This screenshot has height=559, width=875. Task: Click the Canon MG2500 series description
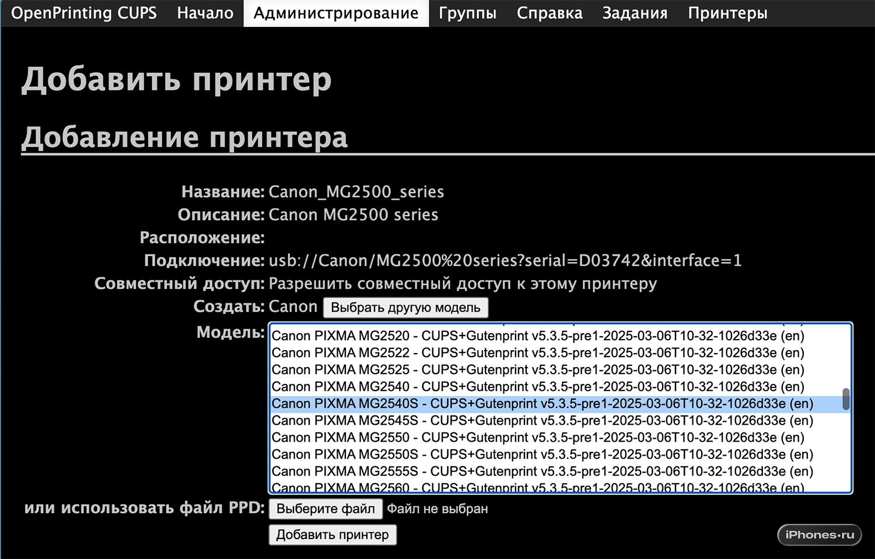tap(353, 215)
